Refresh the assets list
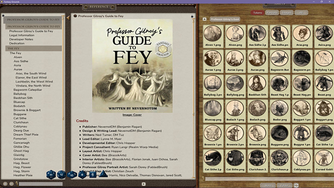The height and width of the screenshot is (188, 334). tap(296, 185)
